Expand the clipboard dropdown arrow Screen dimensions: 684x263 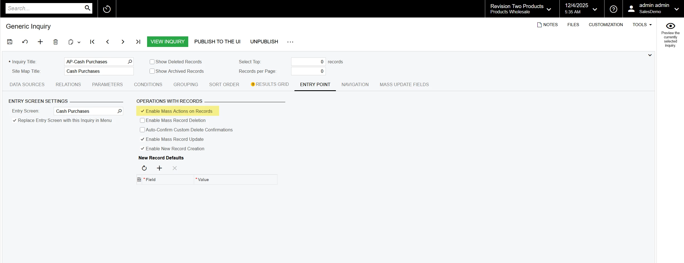coord(79,42)
